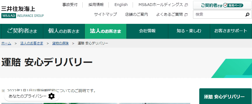
Task: Click checkmark icon in ご契約者さま専用ページ banner
Action: click(x=225, y=5)
